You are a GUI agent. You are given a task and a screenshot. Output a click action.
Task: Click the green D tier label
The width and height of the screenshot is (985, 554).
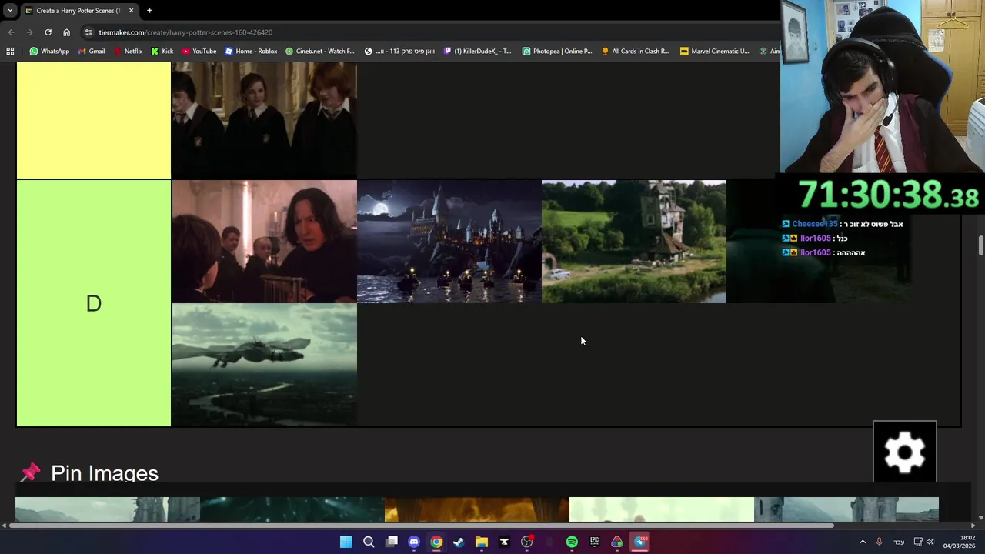[94, 303]
